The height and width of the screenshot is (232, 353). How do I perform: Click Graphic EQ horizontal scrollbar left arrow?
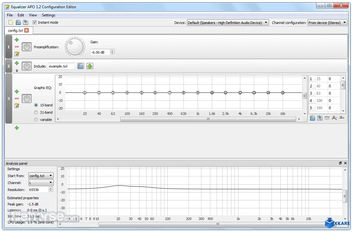pos(58,119)
